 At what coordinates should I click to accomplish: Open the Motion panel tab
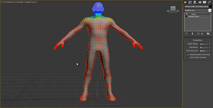coord(200,2)
